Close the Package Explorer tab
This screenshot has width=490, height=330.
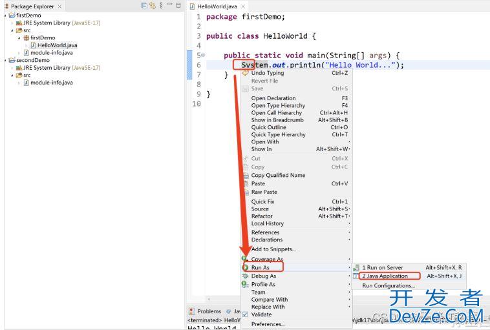[59, 6]
